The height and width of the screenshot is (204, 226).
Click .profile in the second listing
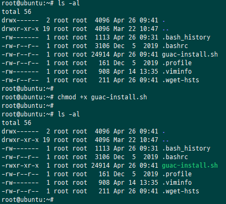click(177, 174)
